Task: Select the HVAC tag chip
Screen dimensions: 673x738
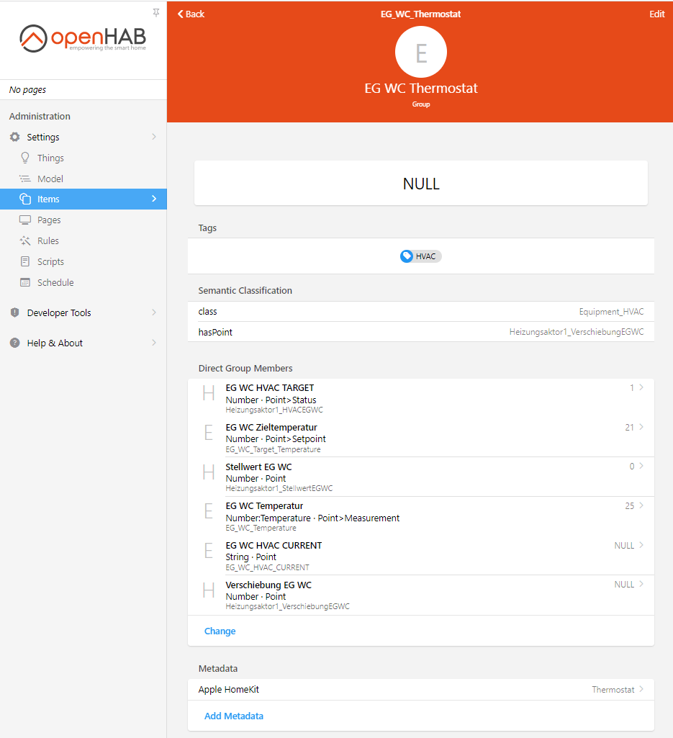Action: tap(420, 256)
